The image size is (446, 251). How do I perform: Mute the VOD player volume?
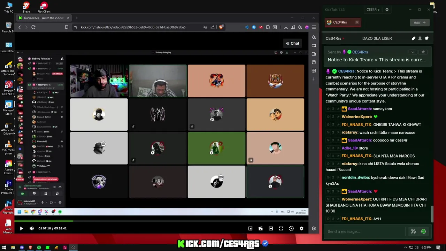point(32,228)
